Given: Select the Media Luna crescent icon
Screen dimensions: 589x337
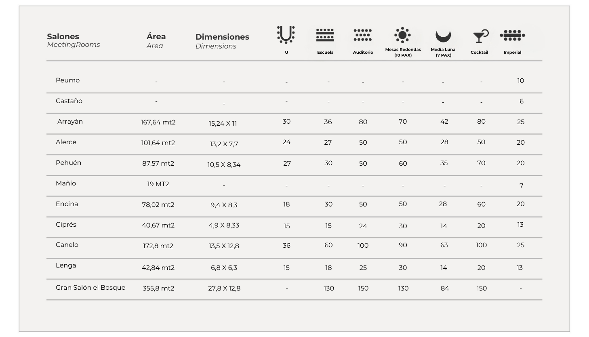Looking at the screenshot, I should click(x=443, y=36).
